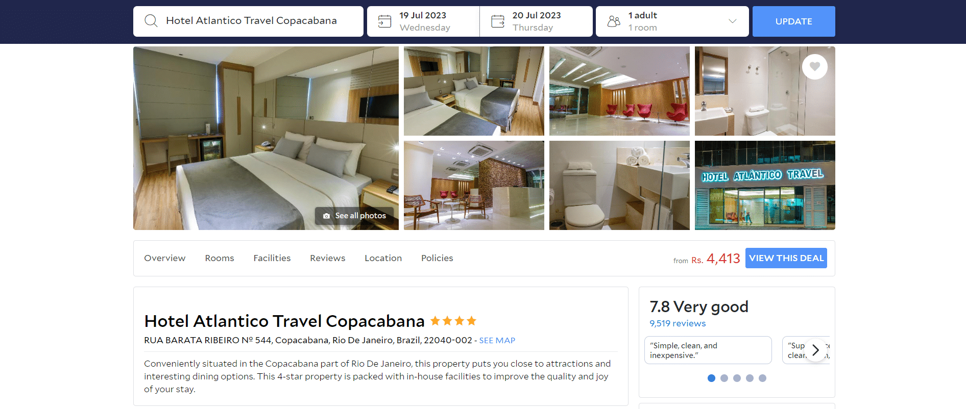Show next review with arrow
Screen dimensions: 966x409
[815, 350]
